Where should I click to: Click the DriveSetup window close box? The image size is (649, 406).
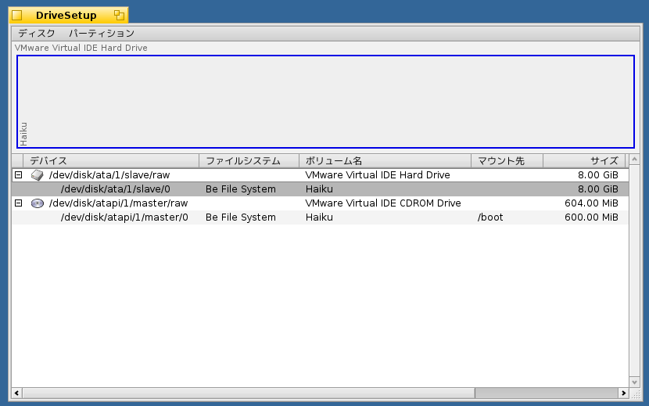coord(16,16)
